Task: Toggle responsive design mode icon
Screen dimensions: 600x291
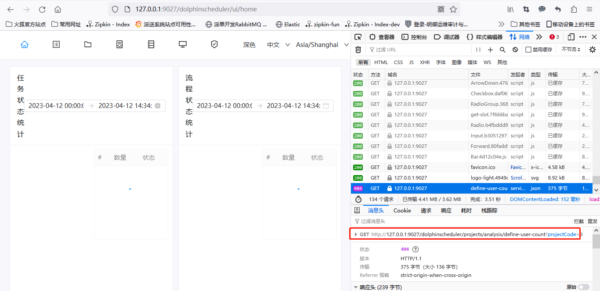Action: click(x=571, y=37)
